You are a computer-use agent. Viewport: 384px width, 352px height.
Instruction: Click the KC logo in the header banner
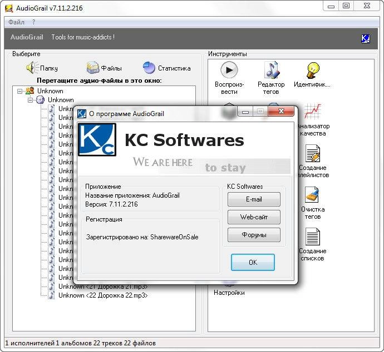366,39
